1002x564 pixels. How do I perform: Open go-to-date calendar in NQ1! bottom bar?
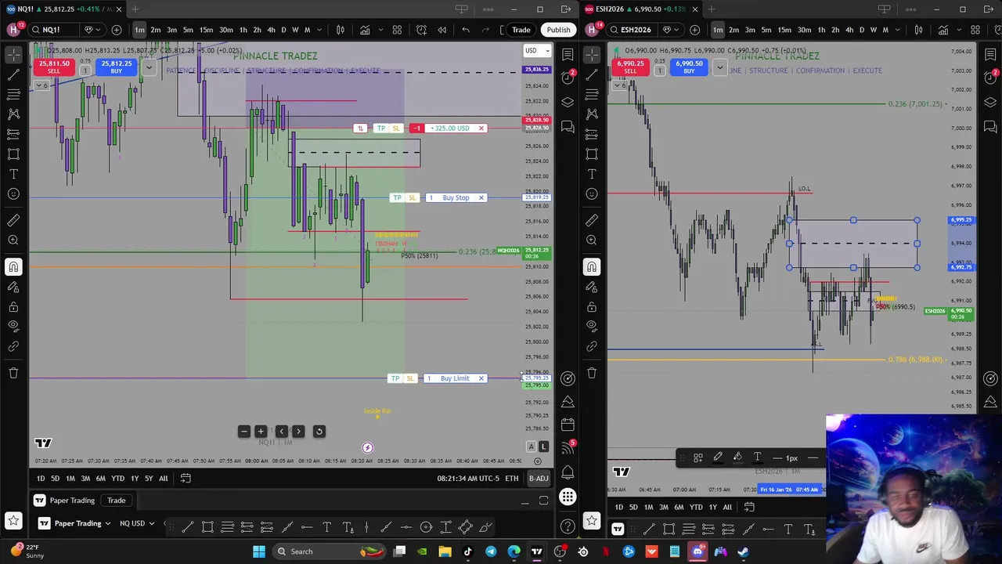coord(186,479)
